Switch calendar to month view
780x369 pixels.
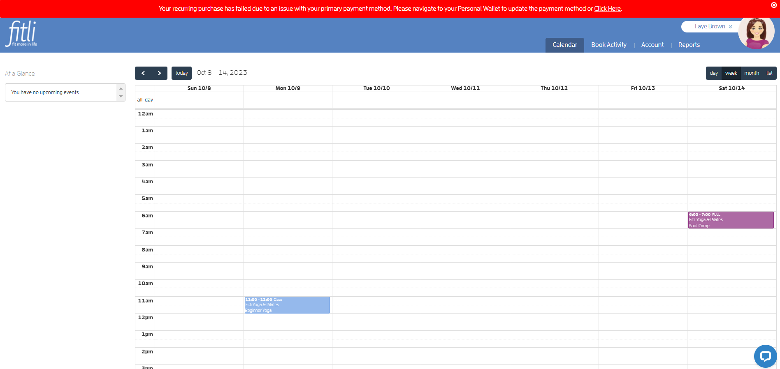(x=752, y=73)
